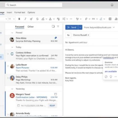Click the Send button
The width and height of the screenshot is (118, 118).
tap(72, 27)
